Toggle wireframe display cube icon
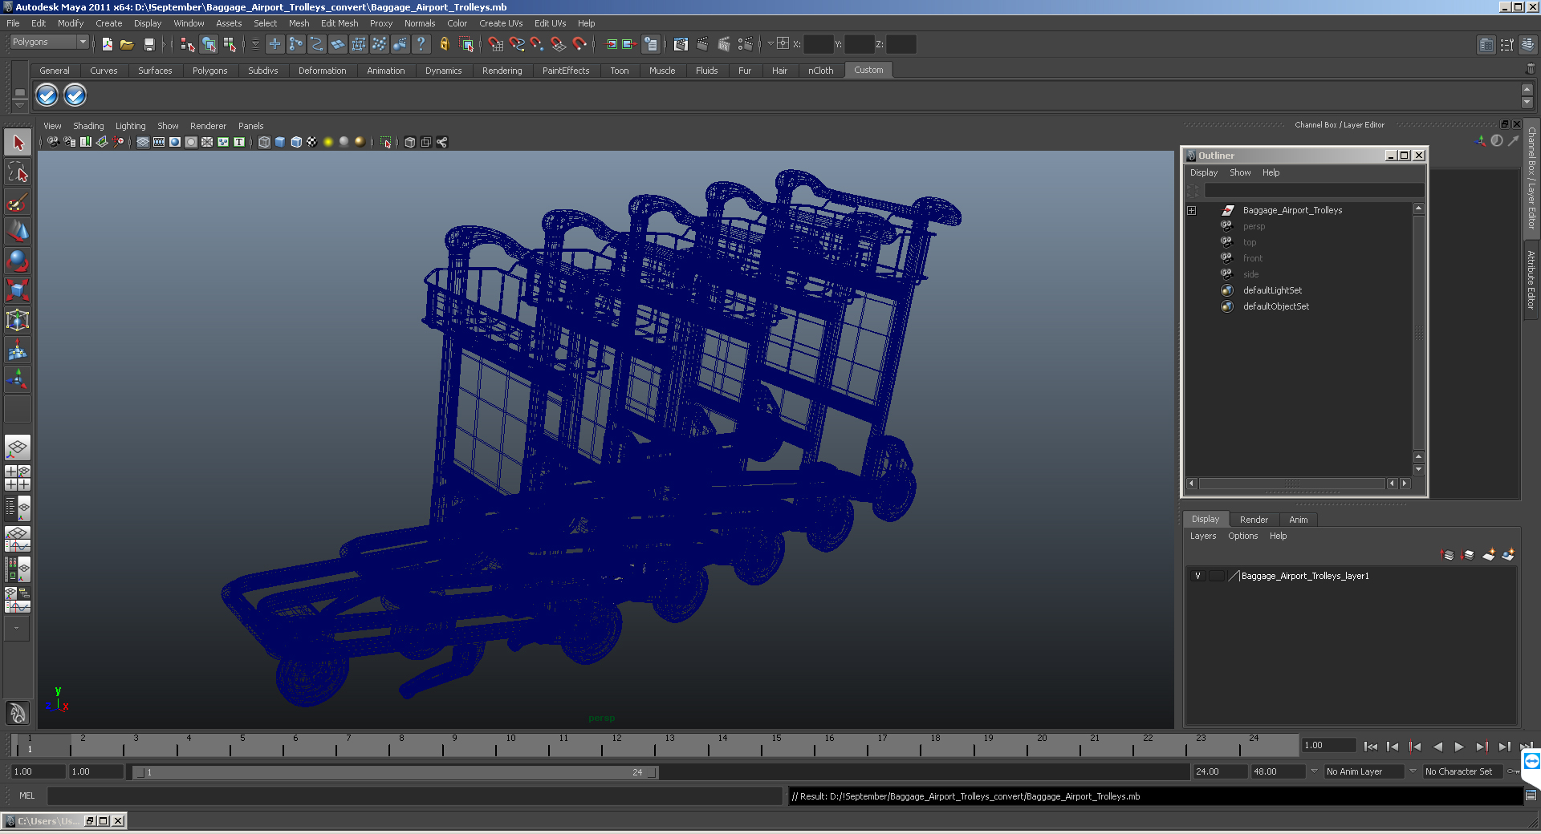 click(264, 142)
